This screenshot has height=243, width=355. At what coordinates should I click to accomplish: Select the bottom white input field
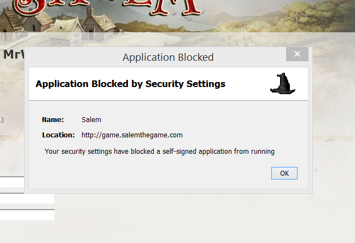click(x=26, y=215)
